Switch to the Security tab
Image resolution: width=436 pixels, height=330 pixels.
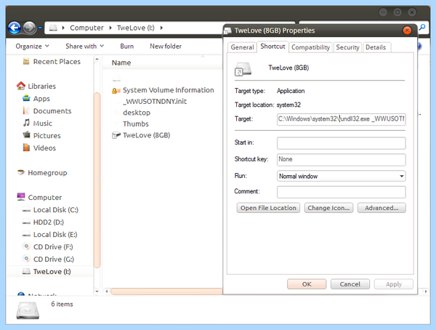pyautogui.click(x=347, y=47)
